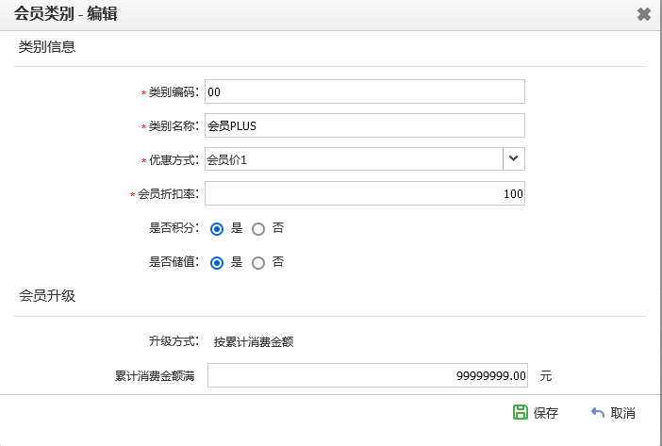Click the 类别信息 section header
Image resolution: width=662 pixels, height=446 pixels.
[x=47, y=47]
